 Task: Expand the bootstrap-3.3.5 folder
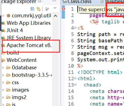[x=3, y=75]
